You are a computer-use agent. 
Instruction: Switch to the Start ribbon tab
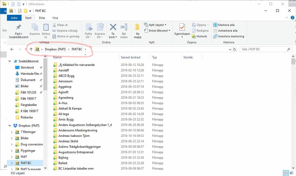(x=28, y=18)
